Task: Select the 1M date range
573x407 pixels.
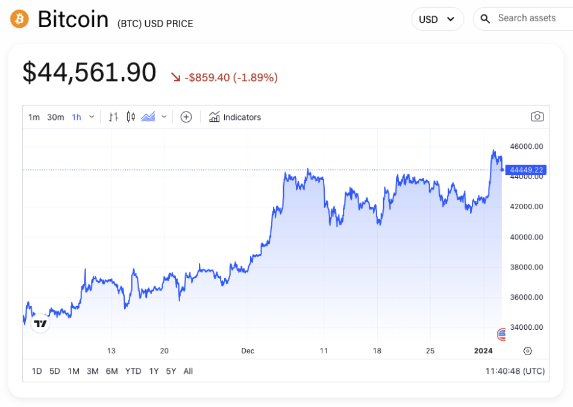Action: (74, 371)
